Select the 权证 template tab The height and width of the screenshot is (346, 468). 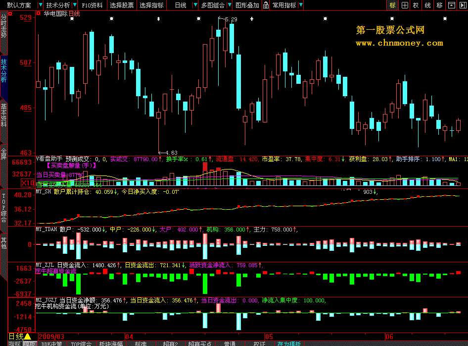tap(259, 344)
